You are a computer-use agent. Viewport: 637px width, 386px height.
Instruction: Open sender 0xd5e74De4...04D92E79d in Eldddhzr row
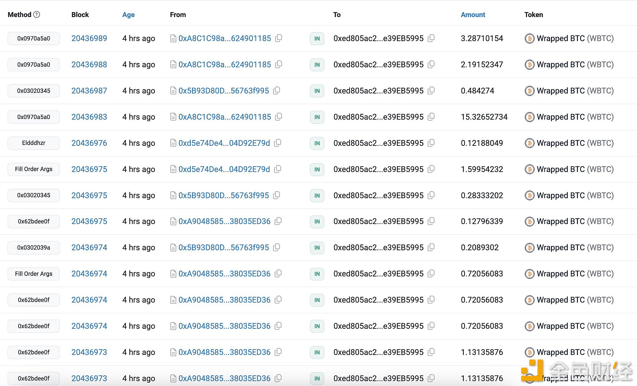click(x=224, y=143)
